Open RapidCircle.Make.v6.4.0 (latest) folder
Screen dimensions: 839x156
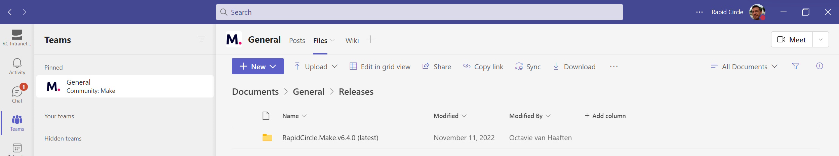[x=330, y=138]
